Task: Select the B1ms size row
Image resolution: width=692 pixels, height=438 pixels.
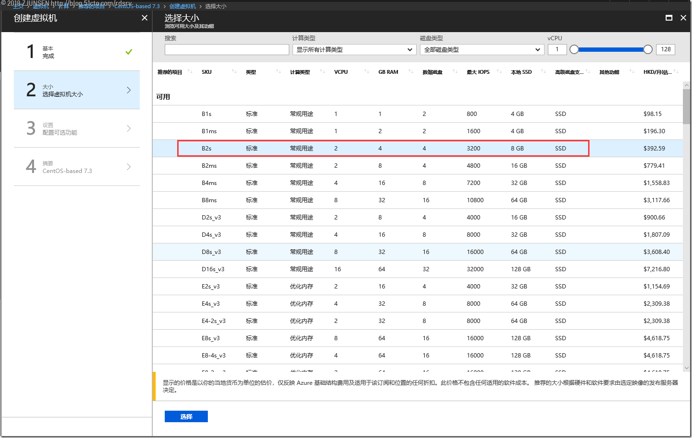Action: pyautogui.click(x=418, y=131)
